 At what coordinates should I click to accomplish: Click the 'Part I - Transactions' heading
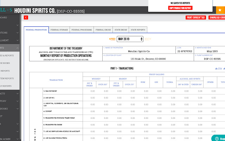[x=122, y=68]
